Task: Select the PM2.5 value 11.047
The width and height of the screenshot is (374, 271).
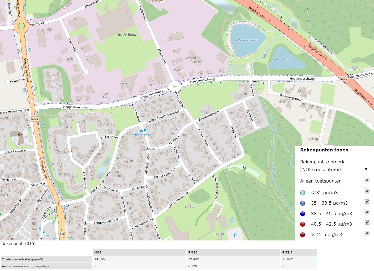Action: (287, 259)
